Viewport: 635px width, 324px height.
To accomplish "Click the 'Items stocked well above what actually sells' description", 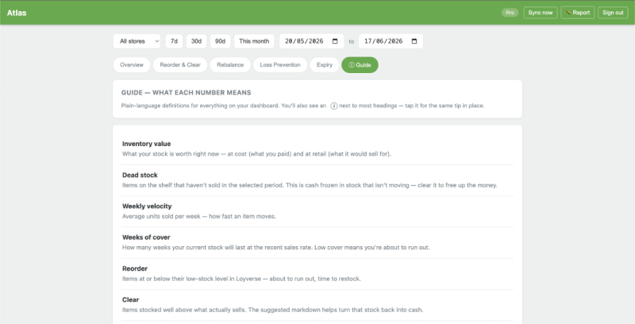I will [272, 310].
